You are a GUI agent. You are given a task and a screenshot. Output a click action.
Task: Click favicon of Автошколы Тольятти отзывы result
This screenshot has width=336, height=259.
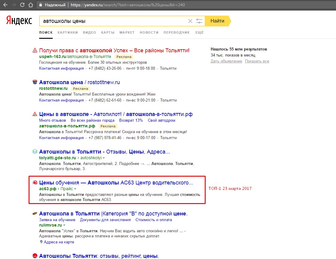[35, 256]
